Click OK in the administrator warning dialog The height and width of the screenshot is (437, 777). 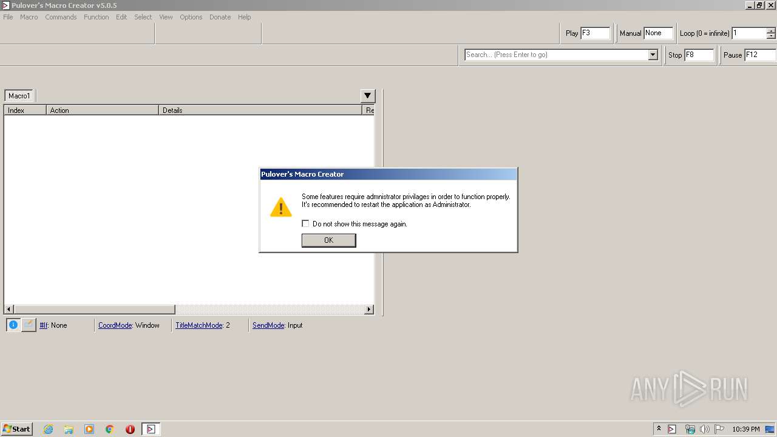click(x=328, y=240)
